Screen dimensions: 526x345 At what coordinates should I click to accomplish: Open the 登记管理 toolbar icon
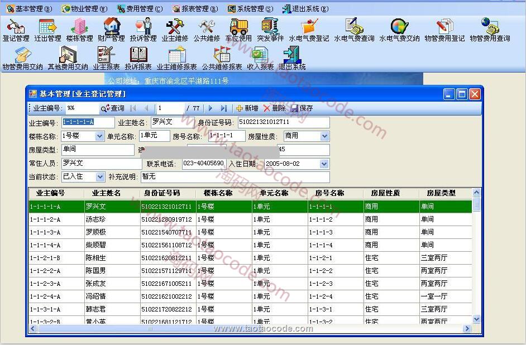(x=16, y=30)
